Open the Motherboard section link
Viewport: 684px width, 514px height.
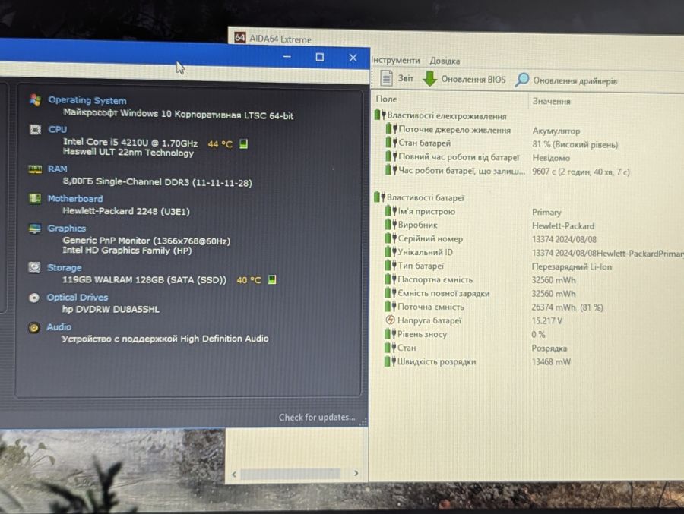pos(75,198)
